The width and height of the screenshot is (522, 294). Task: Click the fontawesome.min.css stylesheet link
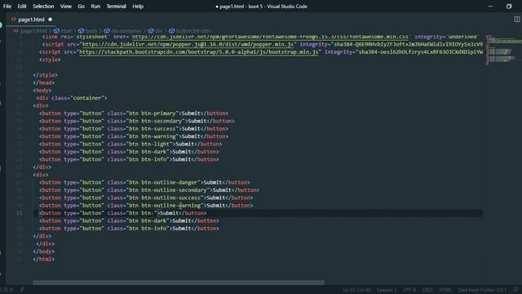[x=270, y=37]
